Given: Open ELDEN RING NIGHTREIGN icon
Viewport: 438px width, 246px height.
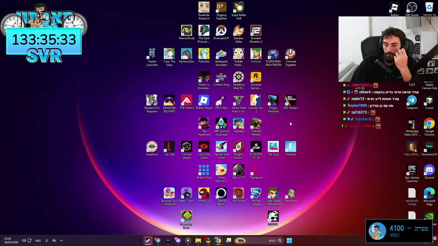Looking at the screenshot, I should 273,57.
